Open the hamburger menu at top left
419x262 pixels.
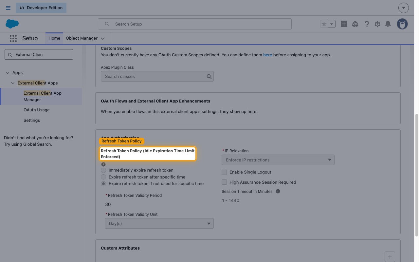(x=8, y=8)
